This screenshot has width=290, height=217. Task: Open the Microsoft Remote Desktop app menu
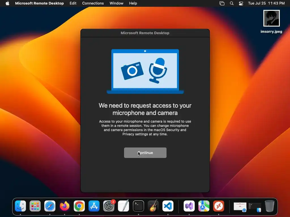[x=39, y=3]
